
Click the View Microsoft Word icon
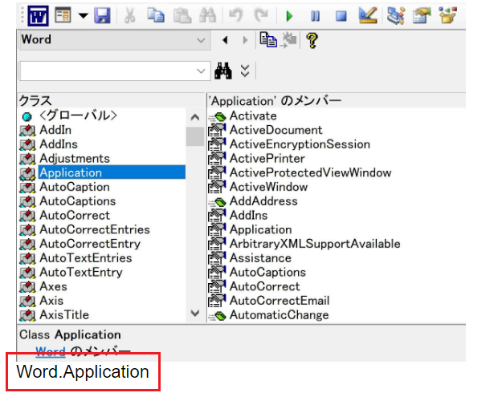click(x=38, y=15)
